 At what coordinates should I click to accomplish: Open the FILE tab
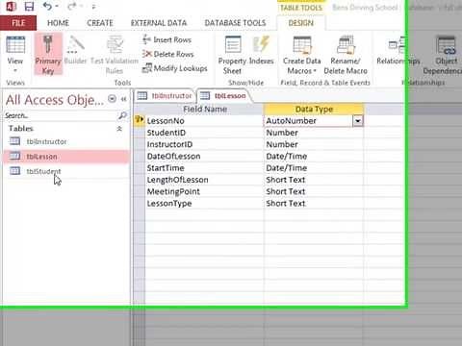[18, 23]
